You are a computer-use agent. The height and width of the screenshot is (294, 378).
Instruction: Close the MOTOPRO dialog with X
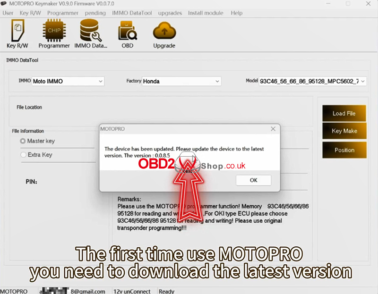pyautogui.click(x=273, y=129)
